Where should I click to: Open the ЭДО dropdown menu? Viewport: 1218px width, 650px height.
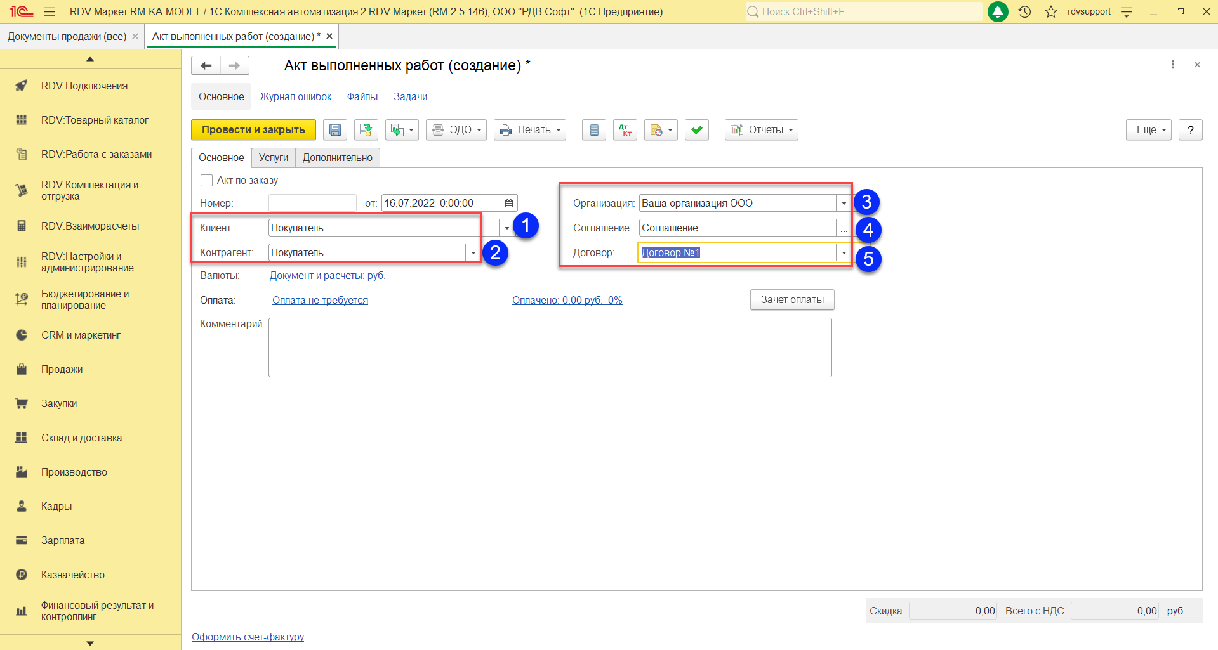(x=456, y=130)
